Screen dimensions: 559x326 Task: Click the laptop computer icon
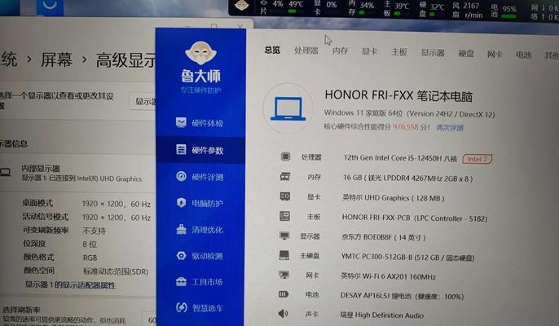(x=288, y=108)
